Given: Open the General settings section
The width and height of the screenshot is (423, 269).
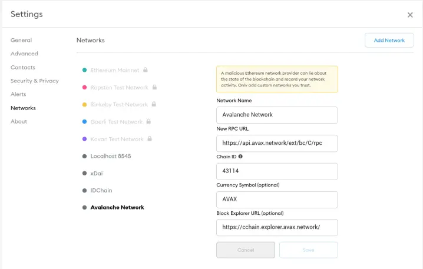Looking at the screenshot, I should tap(21, 40).
